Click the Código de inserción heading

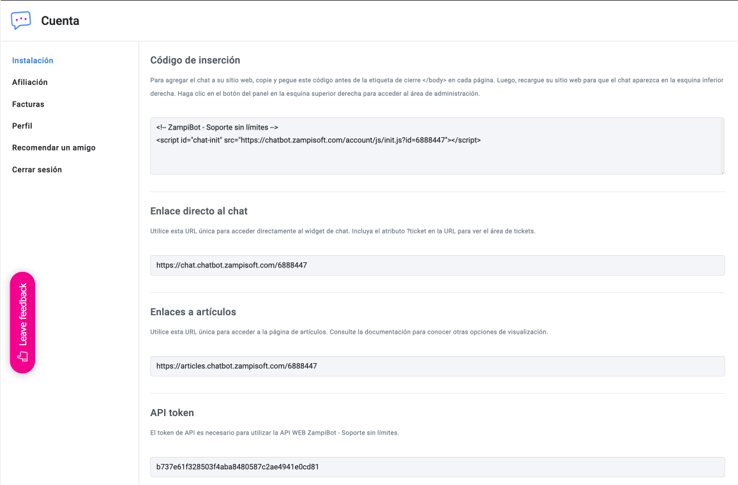click(x=195, y=60)
